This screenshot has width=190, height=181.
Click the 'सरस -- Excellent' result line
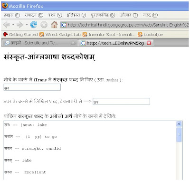25,172
